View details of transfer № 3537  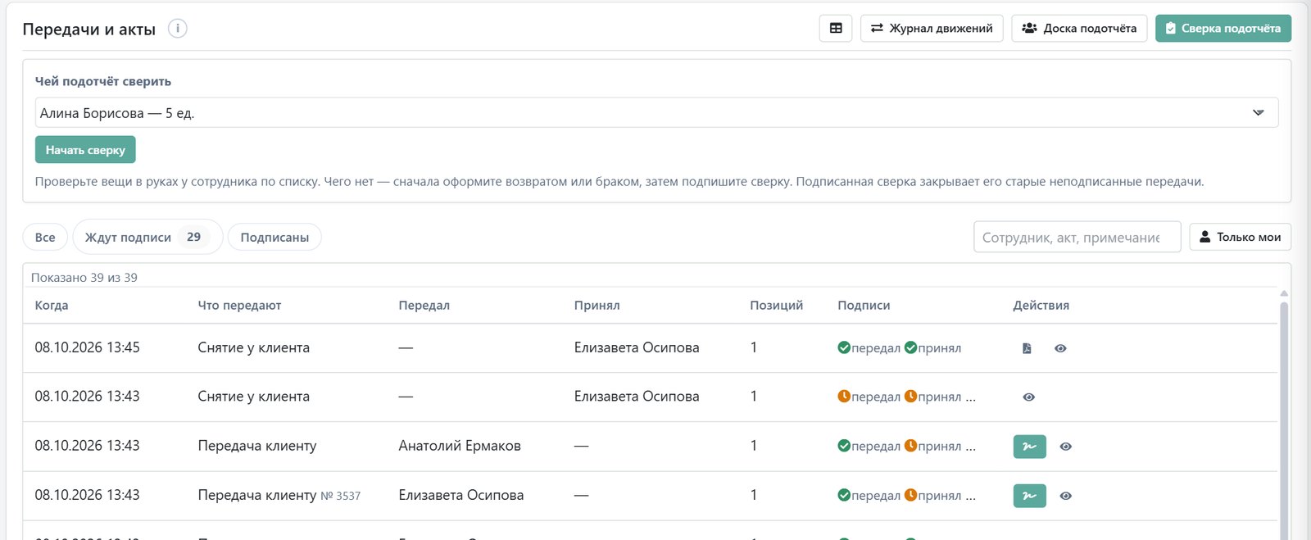tap(1066, 496)
